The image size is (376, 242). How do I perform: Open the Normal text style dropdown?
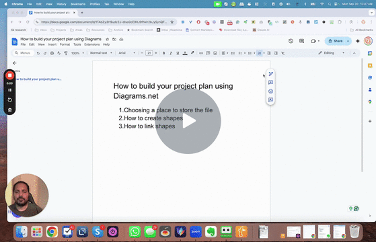(x=101, y=52)
